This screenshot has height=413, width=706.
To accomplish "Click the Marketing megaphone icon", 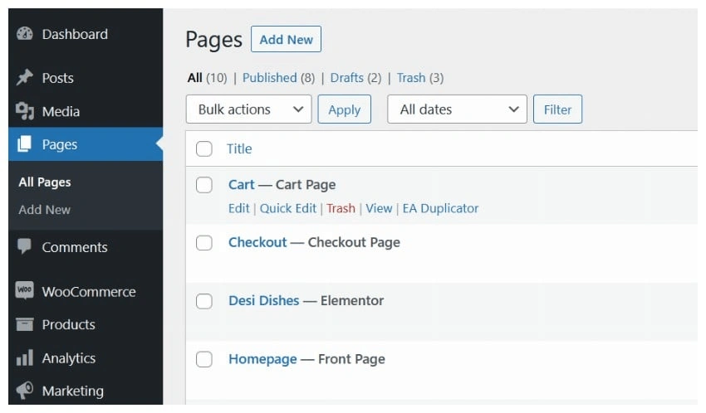I will point(25,391).
